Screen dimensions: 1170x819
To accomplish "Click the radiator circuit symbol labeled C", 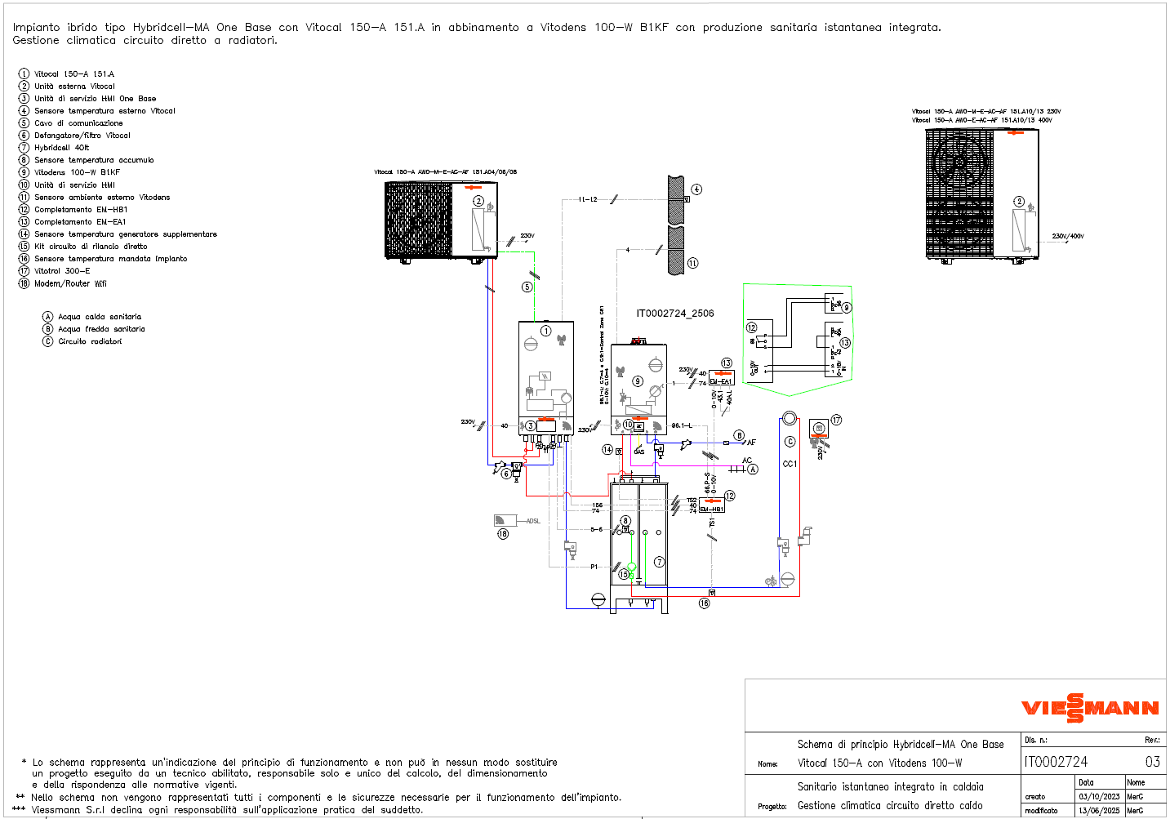I will (x=789, y=419).
